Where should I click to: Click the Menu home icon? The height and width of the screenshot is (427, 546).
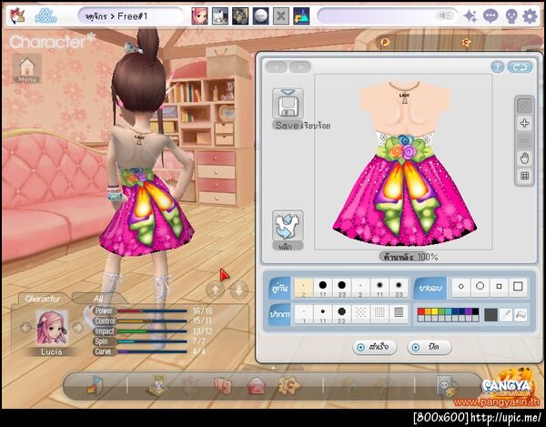26,68
